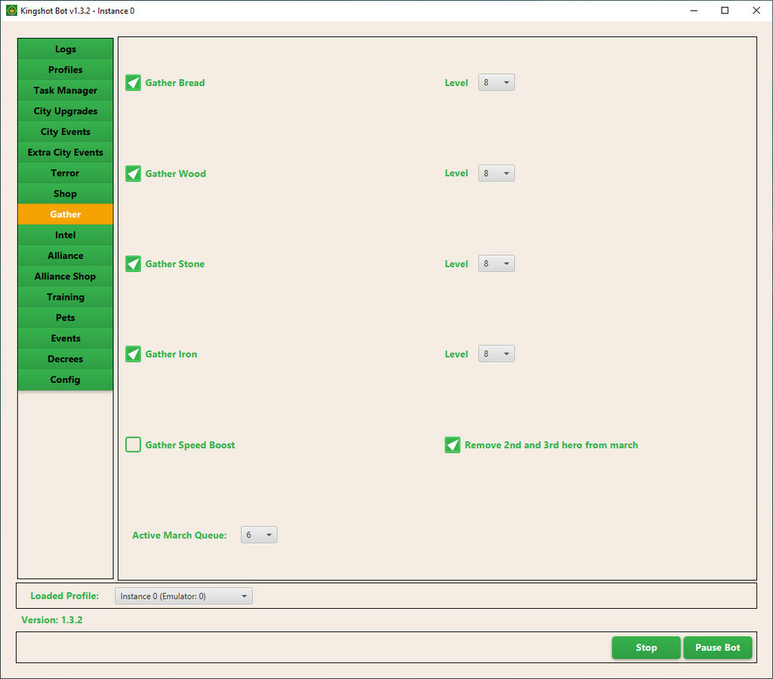773x679 pixels.
Task: Open the Intel tab
Action: (66, 235)
